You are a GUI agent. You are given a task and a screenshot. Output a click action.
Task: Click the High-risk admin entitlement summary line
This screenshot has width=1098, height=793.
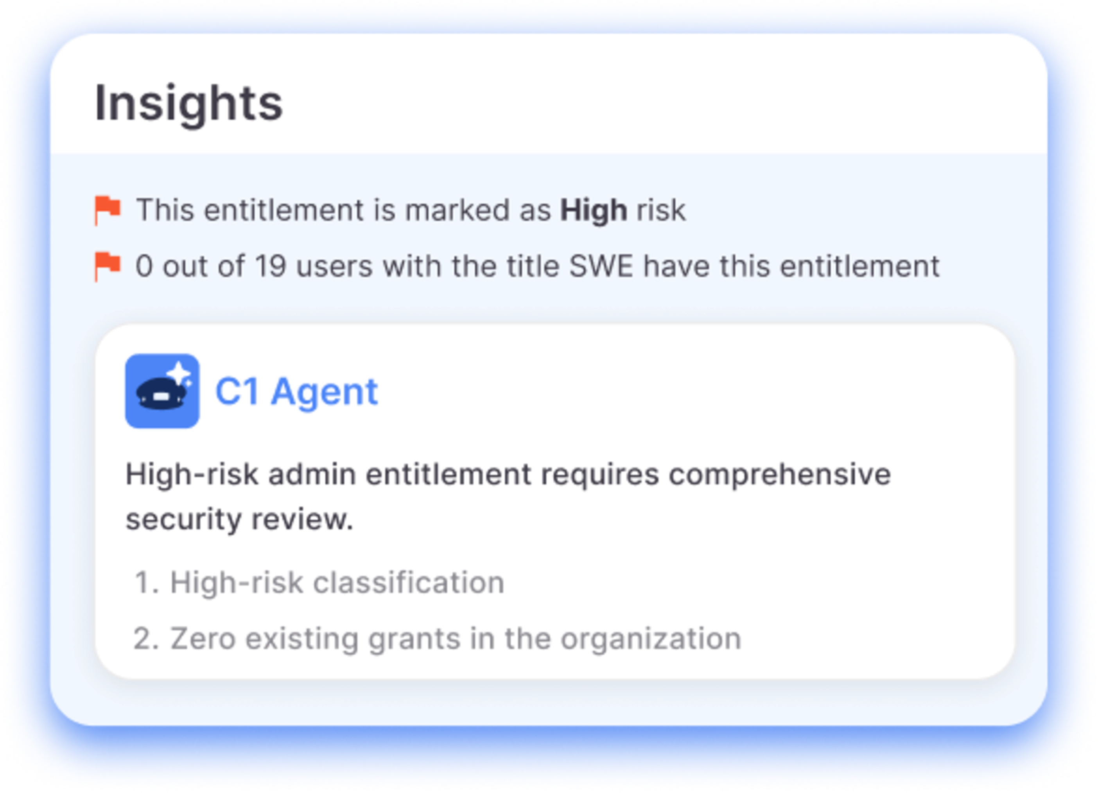coord(508,474)
